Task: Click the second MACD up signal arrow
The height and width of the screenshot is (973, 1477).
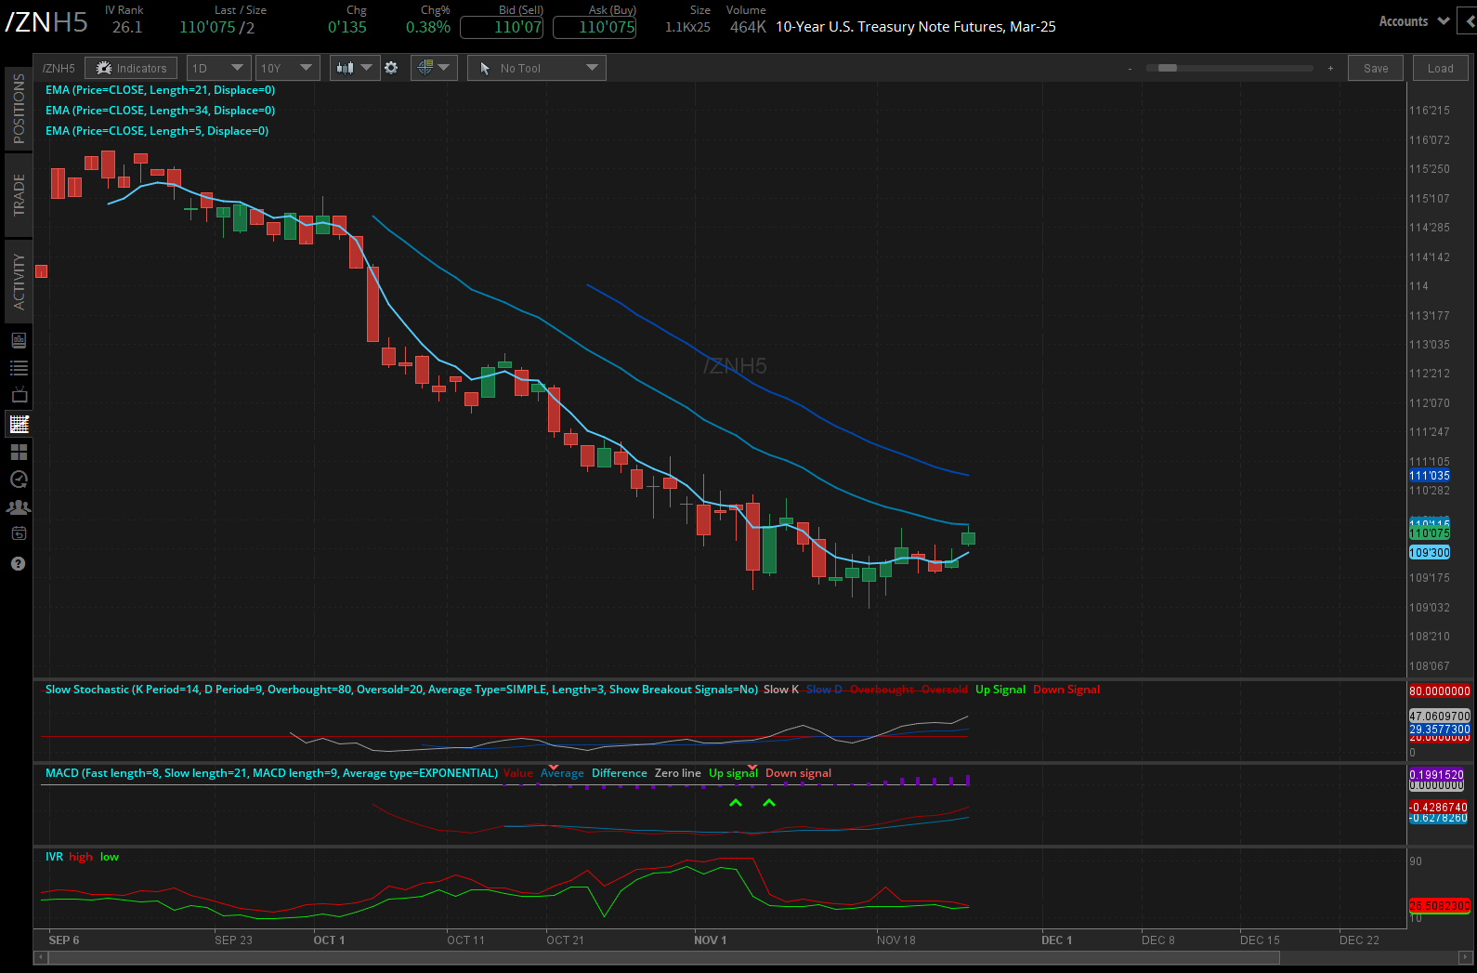Action: (x=769, y=803)
